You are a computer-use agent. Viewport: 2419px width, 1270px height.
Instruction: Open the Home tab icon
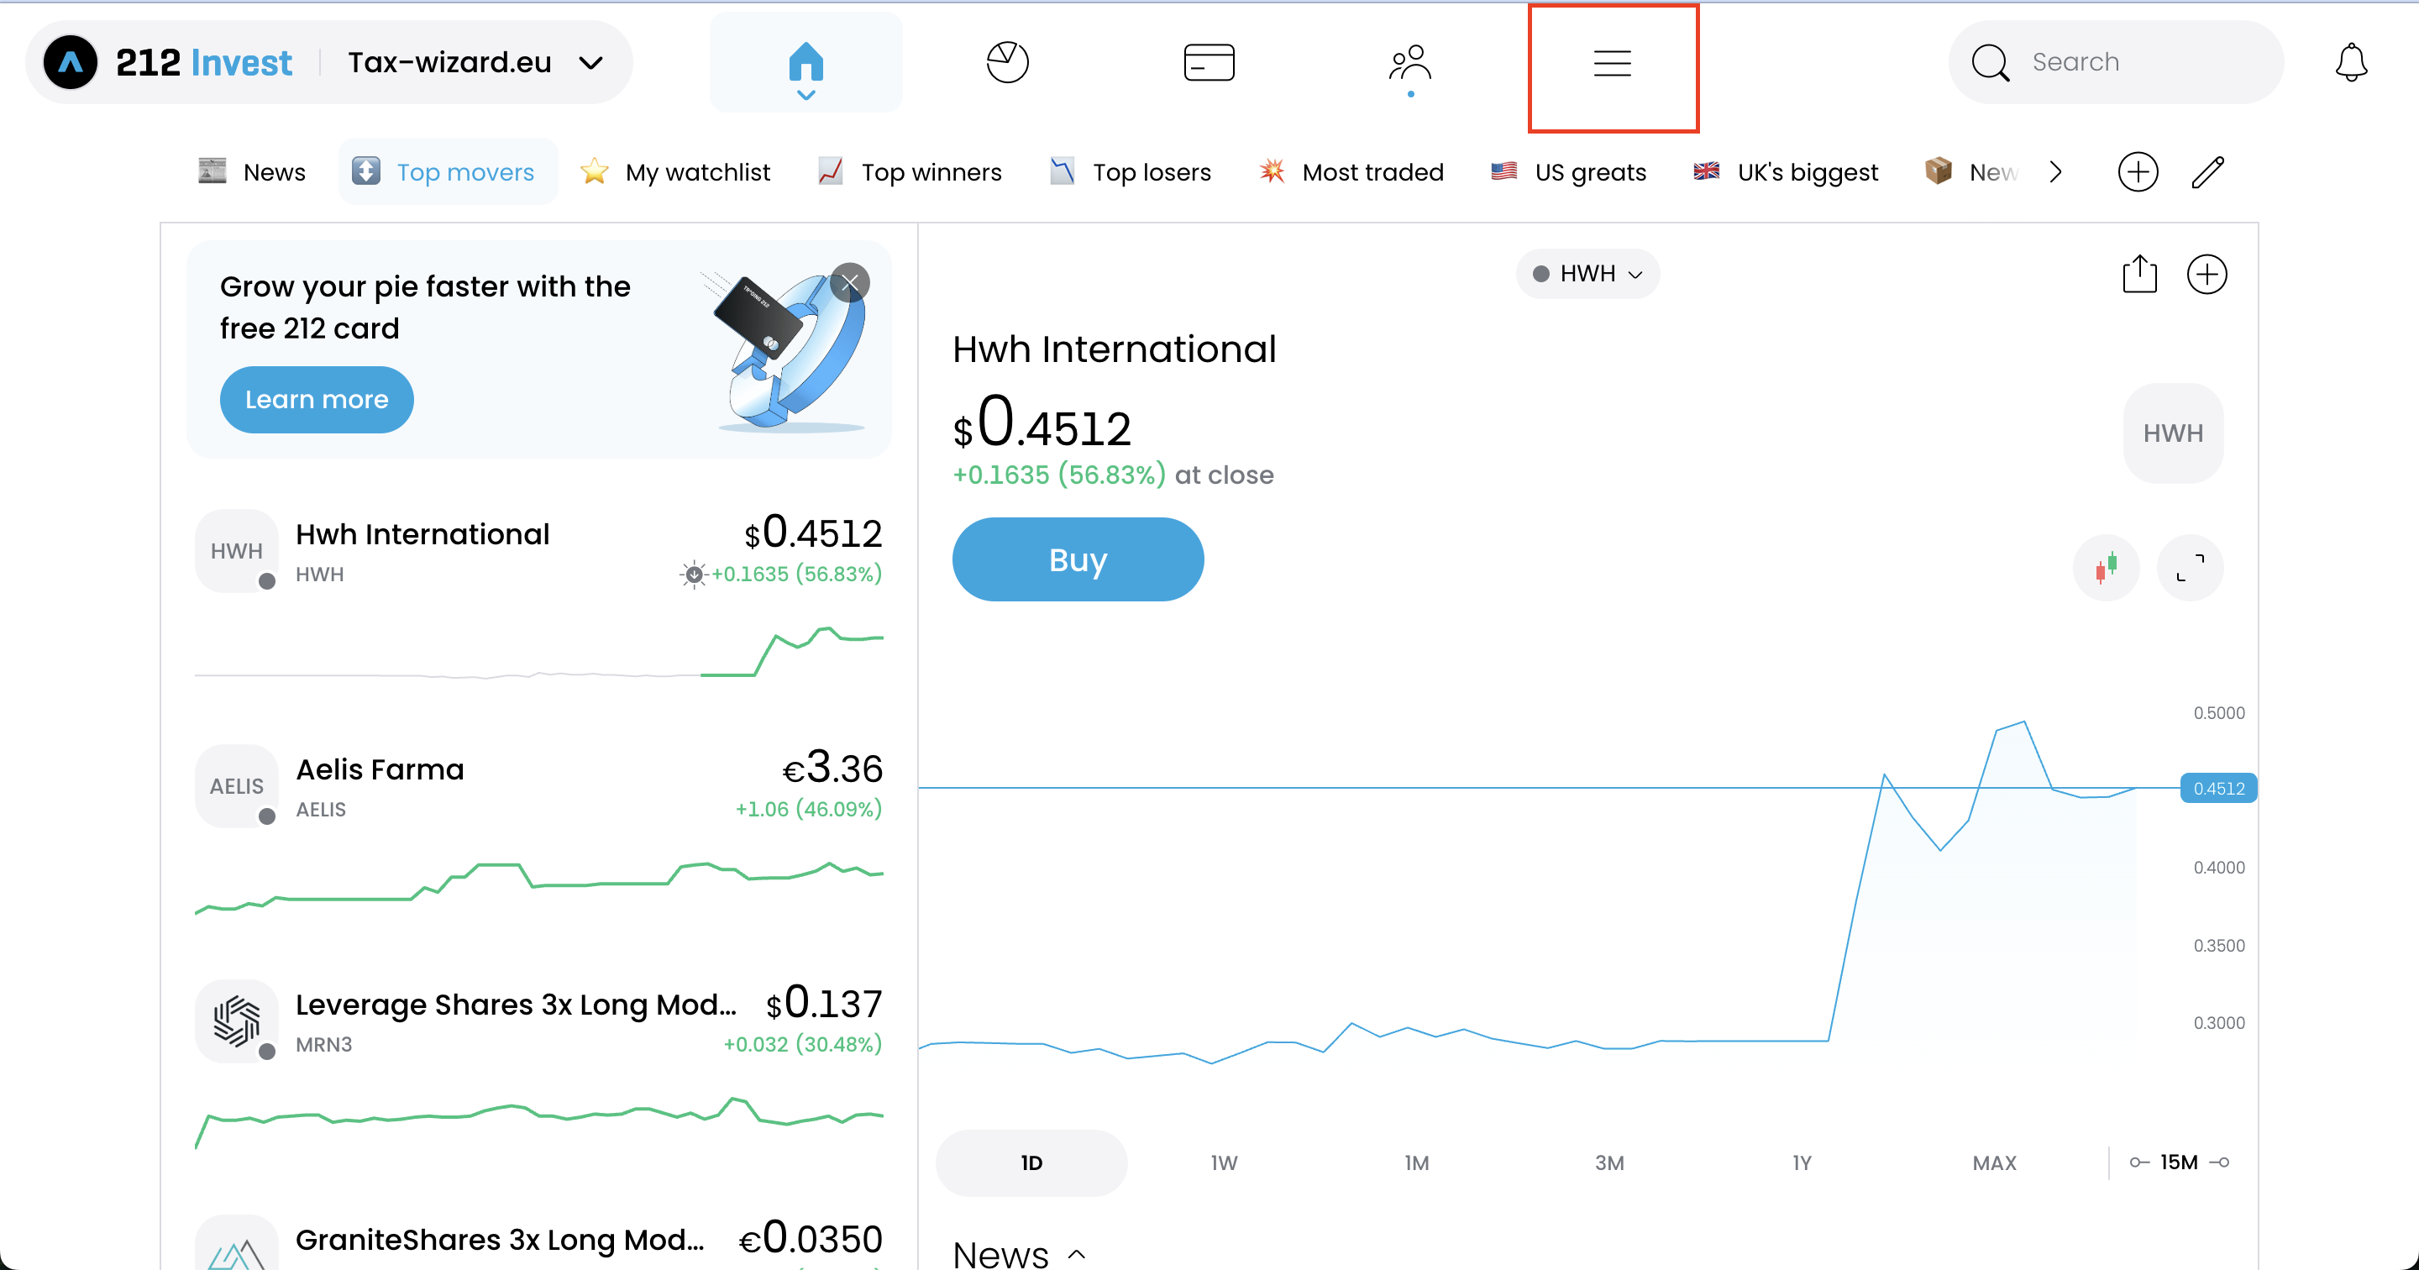point(805,63)
